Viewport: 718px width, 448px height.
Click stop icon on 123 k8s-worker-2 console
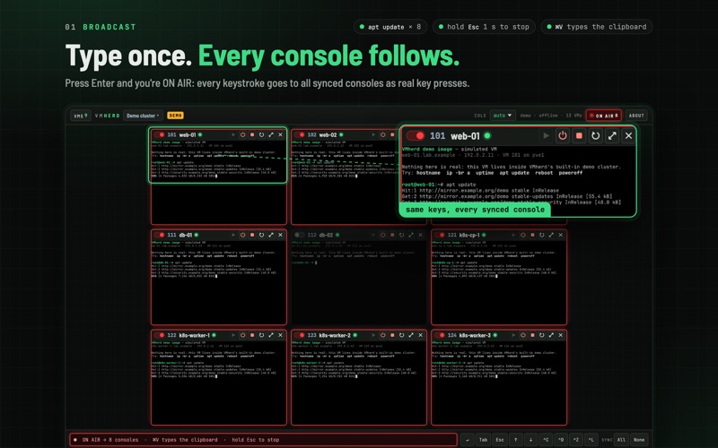392,335
